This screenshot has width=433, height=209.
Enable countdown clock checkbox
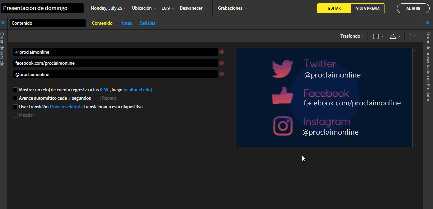[15, 90]
